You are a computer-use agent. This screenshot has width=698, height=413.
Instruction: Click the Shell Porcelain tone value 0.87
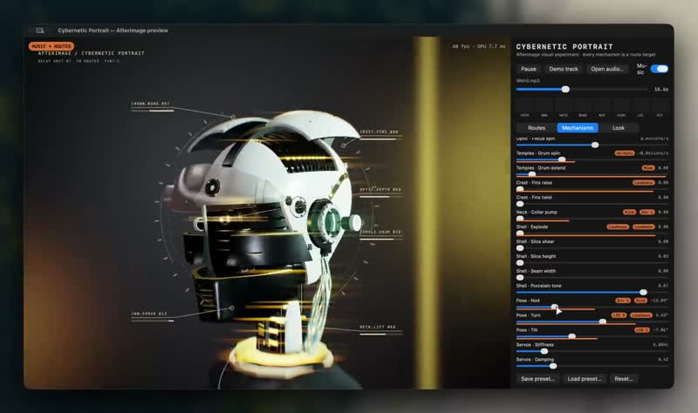tap(663, 286)
